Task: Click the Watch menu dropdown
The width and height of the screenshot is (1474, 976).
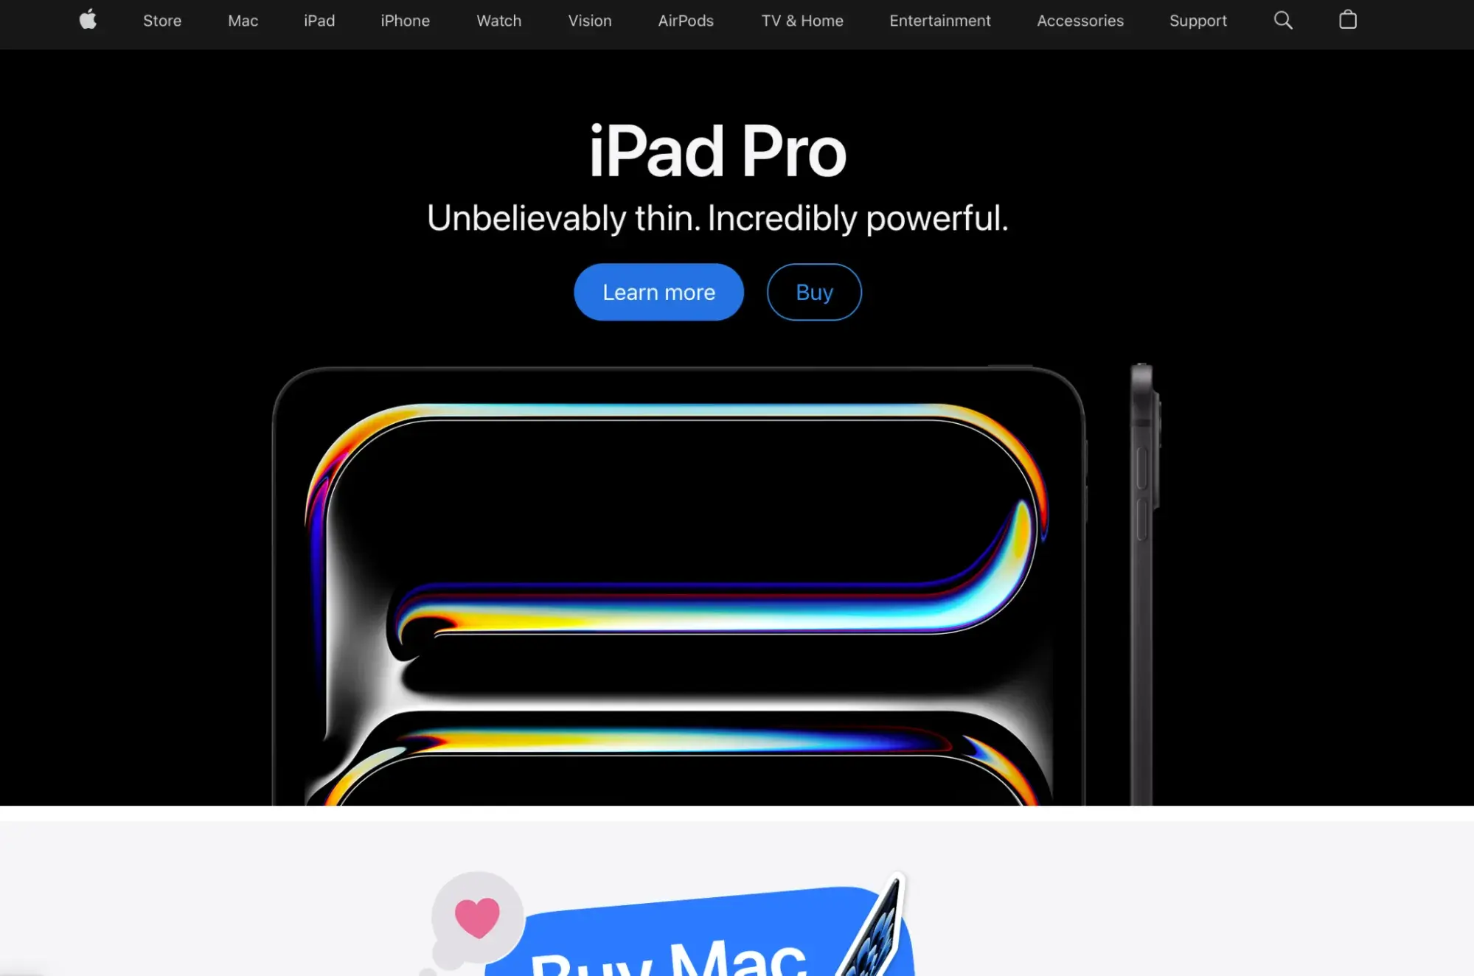Action: (x=499, y=21)
